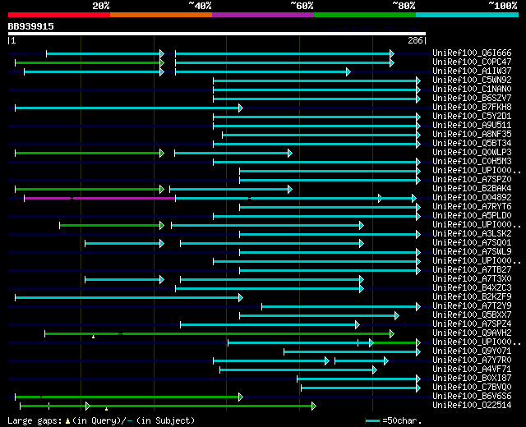The height and width of the screenshot is (427, 526).
Task: Open the UniRef100_Q6I666 hit label
Action: click(x=472, y=53)
